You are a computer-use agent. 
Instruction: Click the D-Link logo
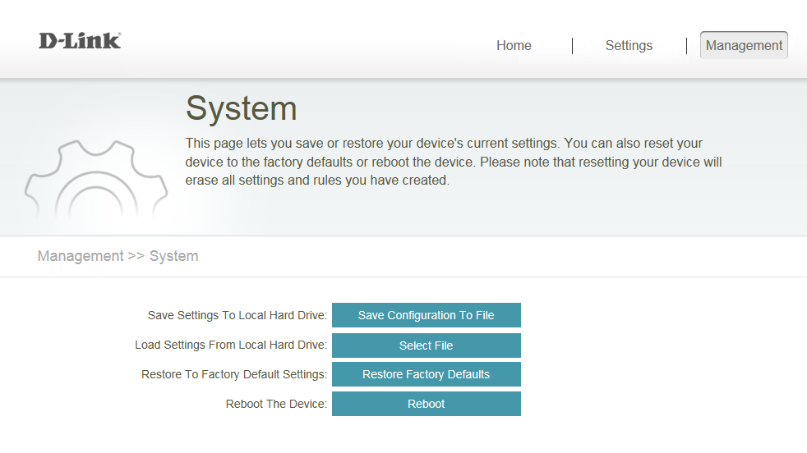click(80, 41)
